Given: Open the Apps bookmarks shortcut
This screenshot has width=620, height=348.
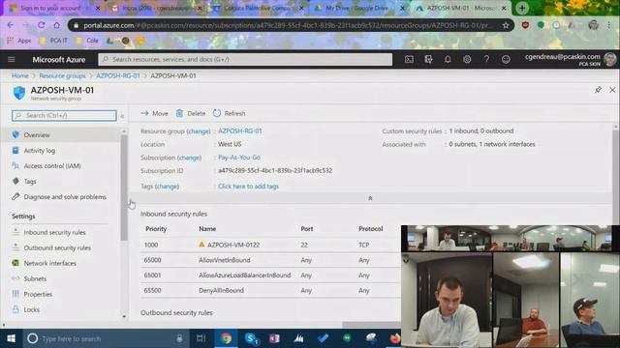Looking at the screenshot, I should [19, 41].
